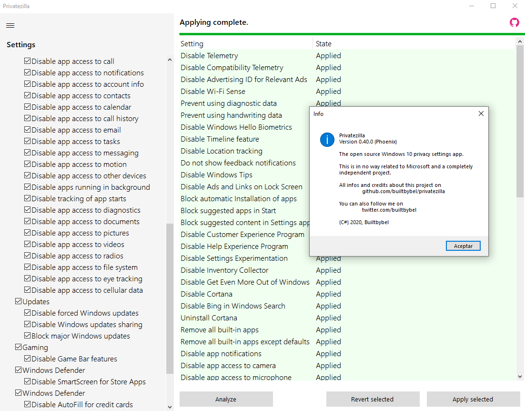Click Revert selected button

(x=373, y=399)
